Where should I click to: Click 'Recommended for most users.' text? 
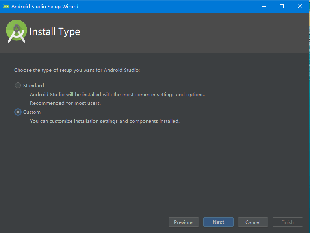coord(65,103)
